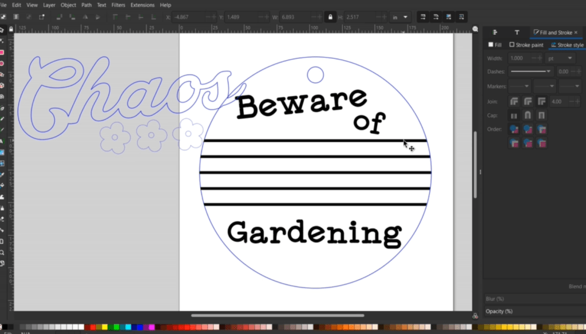Image resolution: width=586 pixels, height=334 pixels.
Task: Select the Zoom tool in the toolbox
Action: [2, 252]
